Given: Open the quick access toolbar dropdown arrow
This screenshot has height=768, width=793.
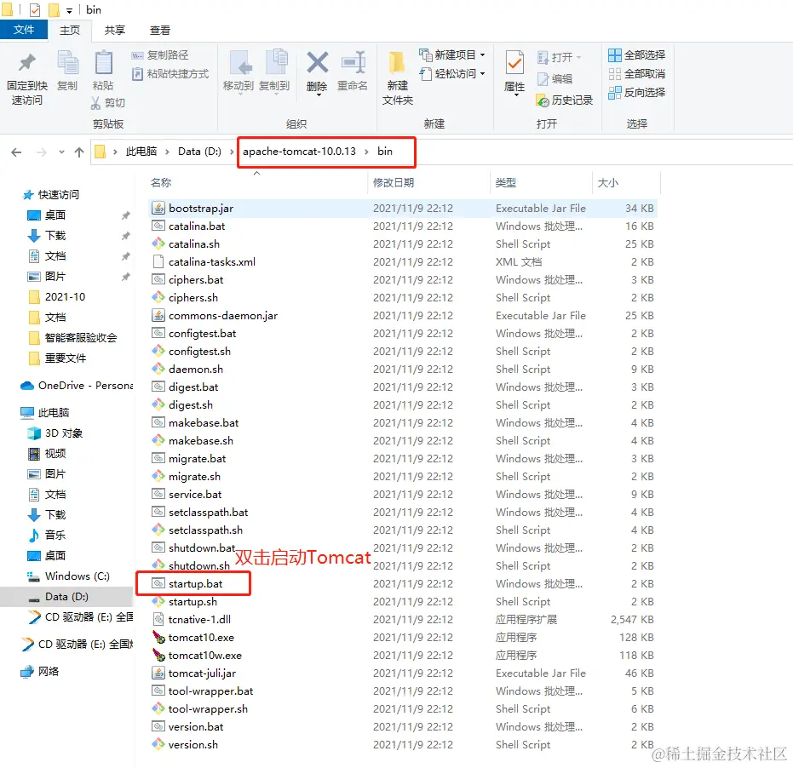Looking at the screenshot, I should (69, 10).
